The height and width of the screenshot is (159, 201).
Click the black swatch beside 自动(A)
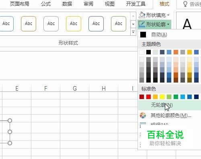coord(143,35)
